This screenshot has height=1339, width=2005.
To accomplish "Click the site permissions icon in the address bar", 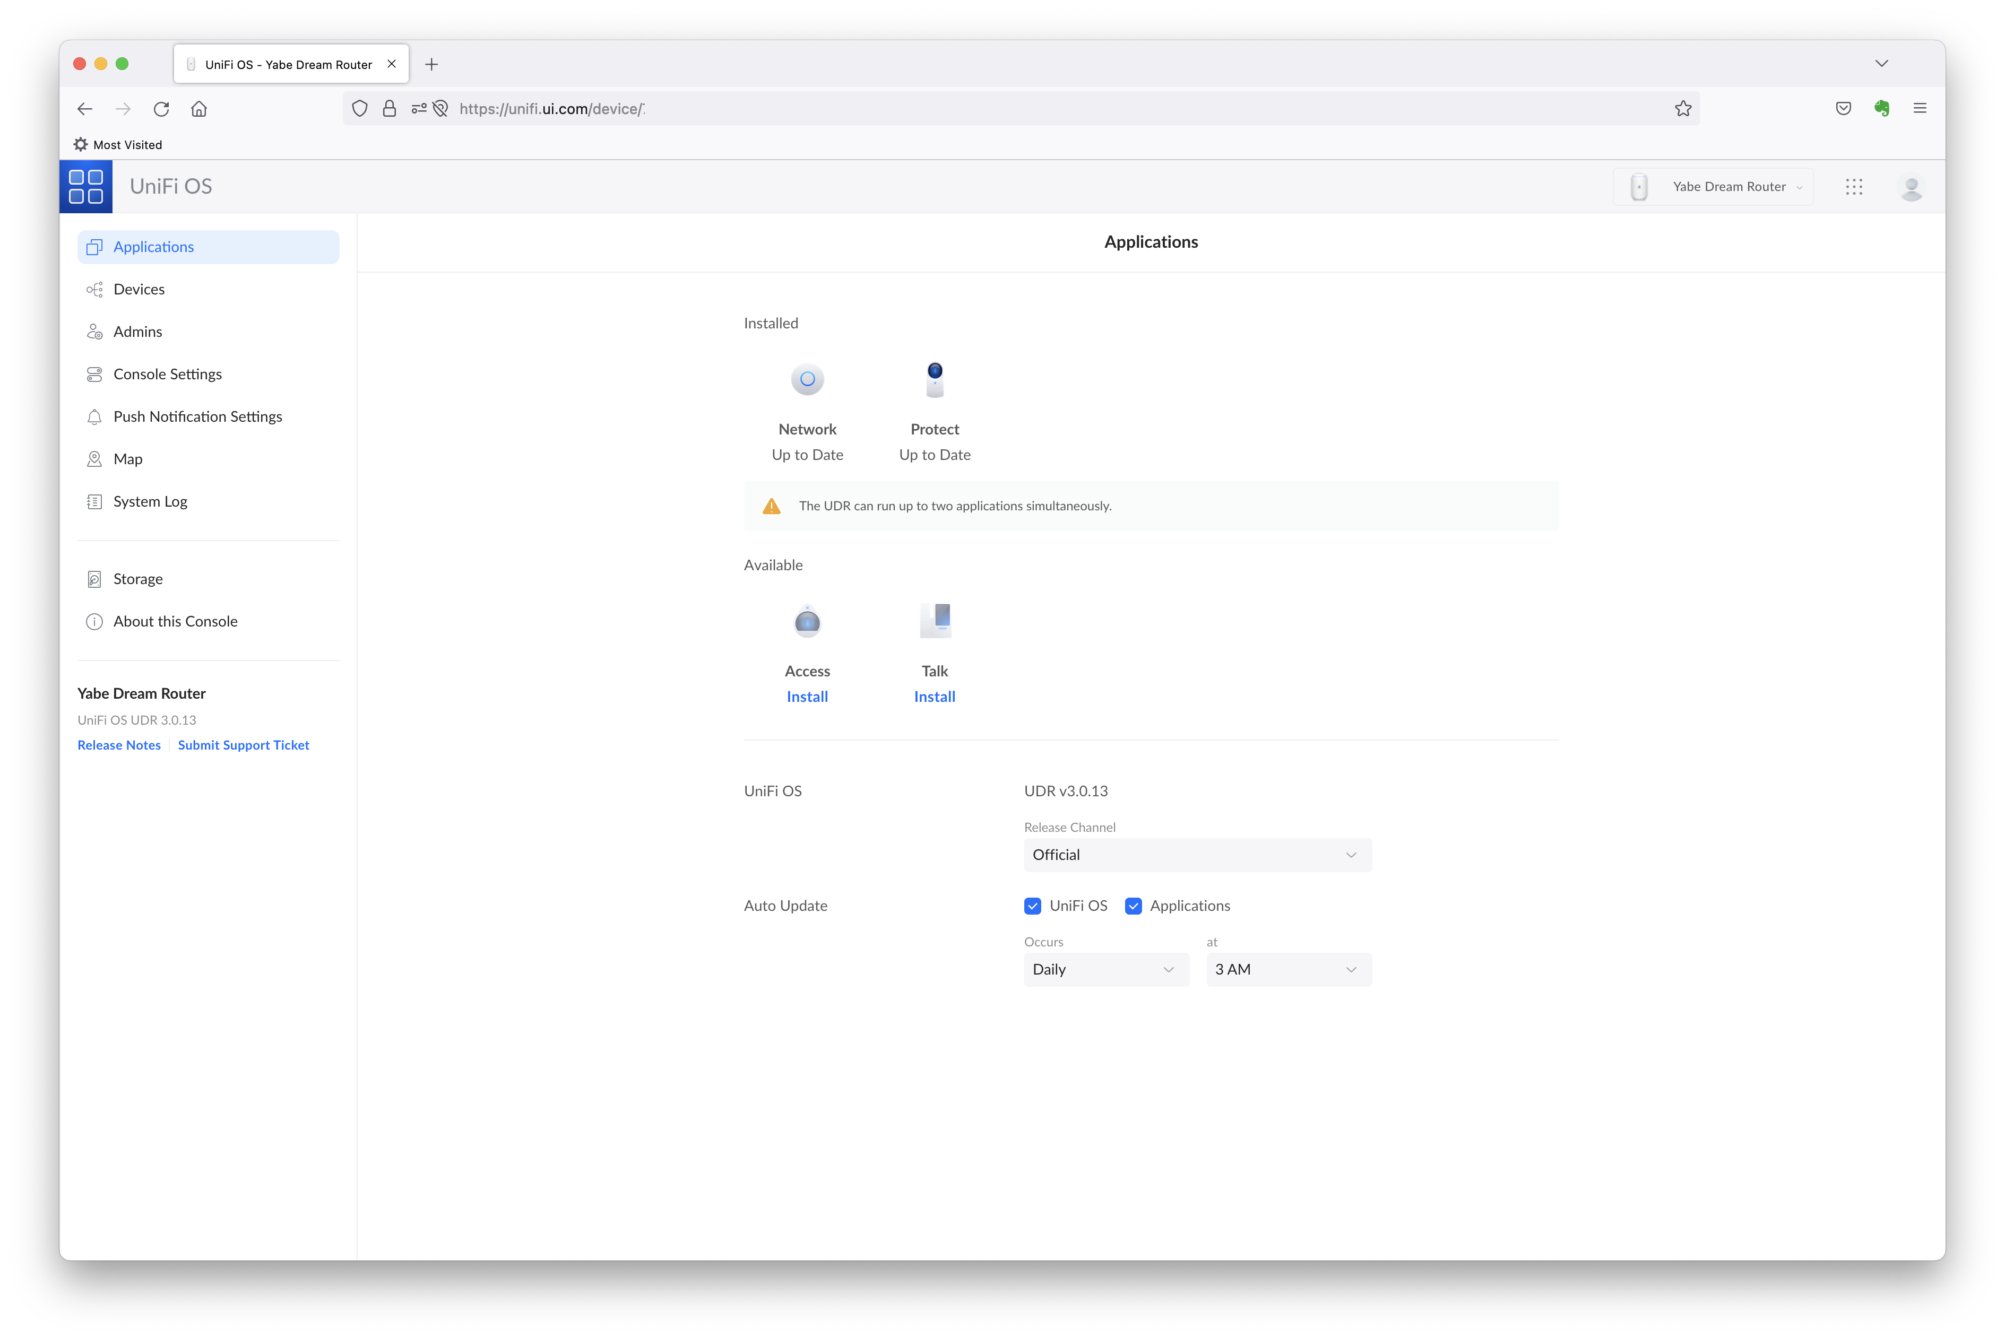I will 419,108.
